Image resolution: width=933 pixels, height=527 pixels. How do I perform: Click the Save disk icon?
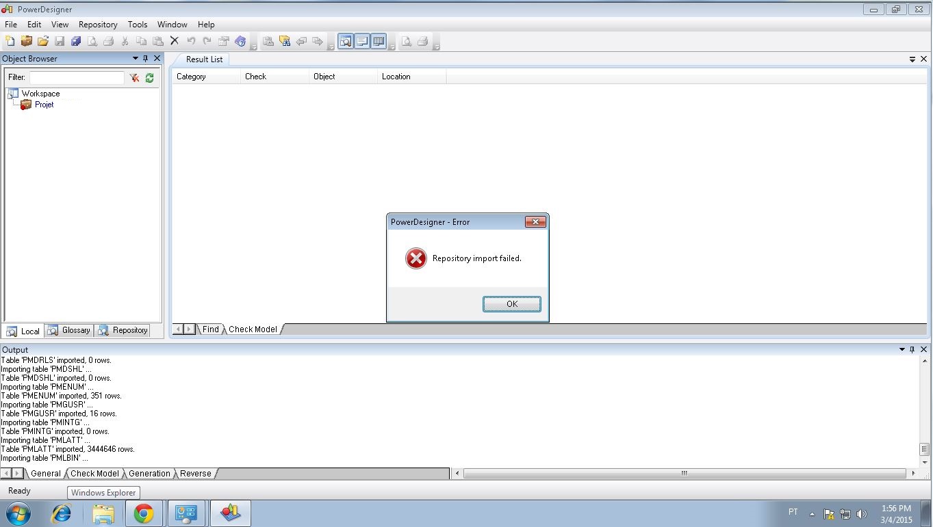click(x=60, y=41)
